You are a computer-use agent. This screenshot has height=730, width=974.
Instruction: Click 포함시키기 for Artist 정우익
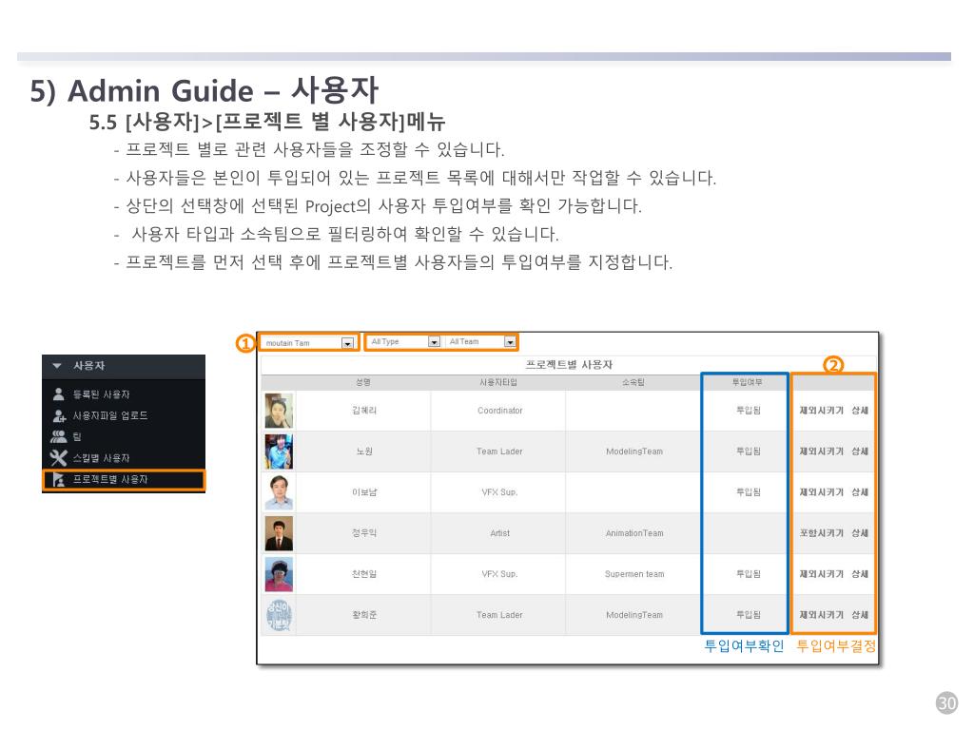(821, 533)
